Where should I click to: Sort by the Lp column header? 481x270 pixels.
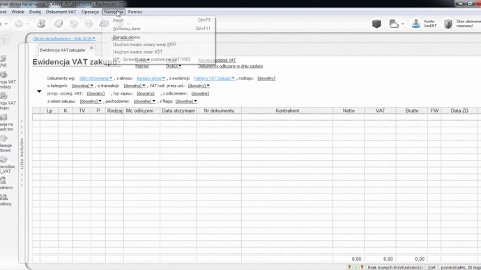coord(49,111)
